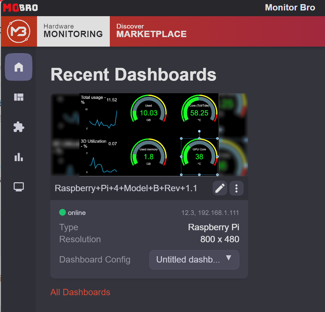325x312 pixels.
Task: Click the 3D Utilization % line chart
Action: click(x=99, y=156)
